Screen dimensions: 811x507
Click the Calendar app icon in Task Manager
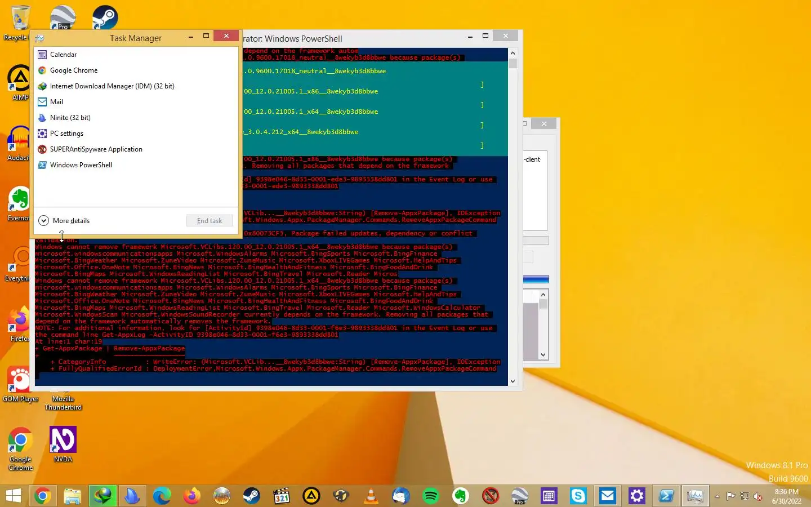[42, 55]
